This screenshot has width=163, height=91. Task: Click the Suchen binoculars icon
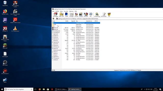81,15
